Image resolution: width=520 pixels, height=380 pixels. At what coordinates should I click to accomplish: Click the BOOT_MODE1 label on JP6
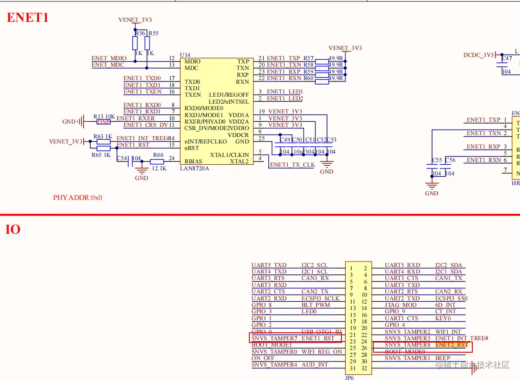click(x=272, y=345)
